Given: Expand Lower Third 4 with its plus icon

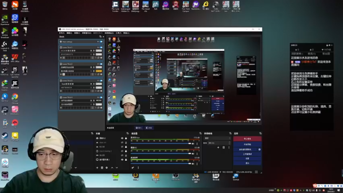Looking at the screenshot, I should [98, 97].
